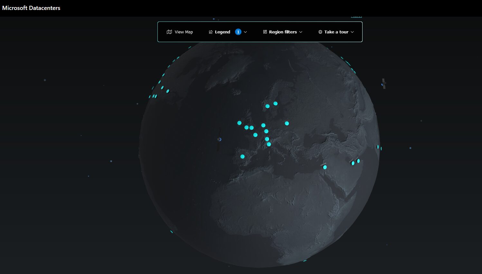Select the datacenter marker in Ireland
The width and height of the screenshot is (482, 274).
click(239, 123)
